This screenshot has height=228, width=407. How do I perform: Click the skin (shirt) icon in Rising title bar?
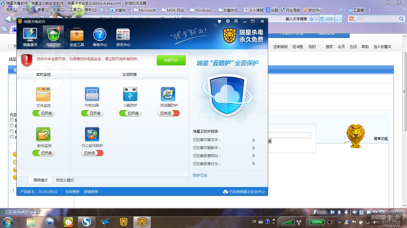220,21
